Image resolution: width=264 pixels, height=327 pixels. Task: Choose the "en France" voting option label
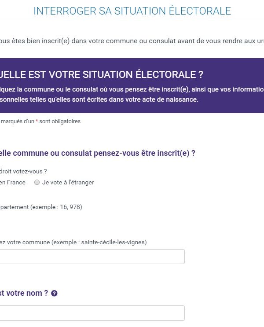click(12, 183)
